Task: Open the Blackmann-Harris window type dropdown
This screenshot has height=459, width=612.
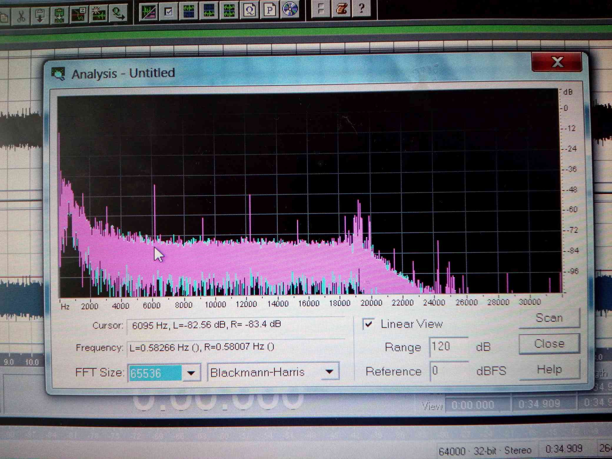Action: pos(330,372)
